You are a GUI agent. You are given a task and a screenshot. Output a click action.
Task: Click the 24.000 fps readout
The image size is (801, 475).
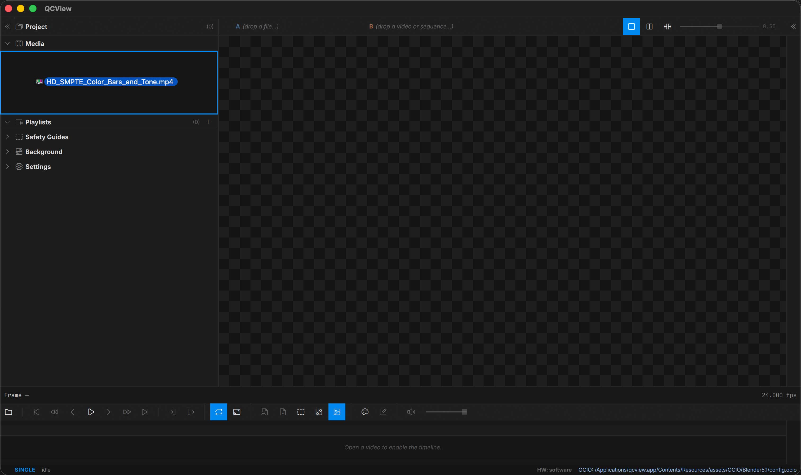[x=779, y=395]
